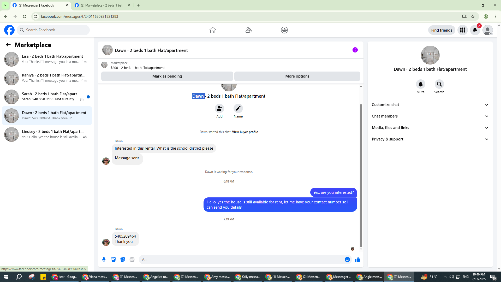This screenshot has height=282, width=501.
Task: Mute this conversation with bell icon
Action: coord(421,84)
